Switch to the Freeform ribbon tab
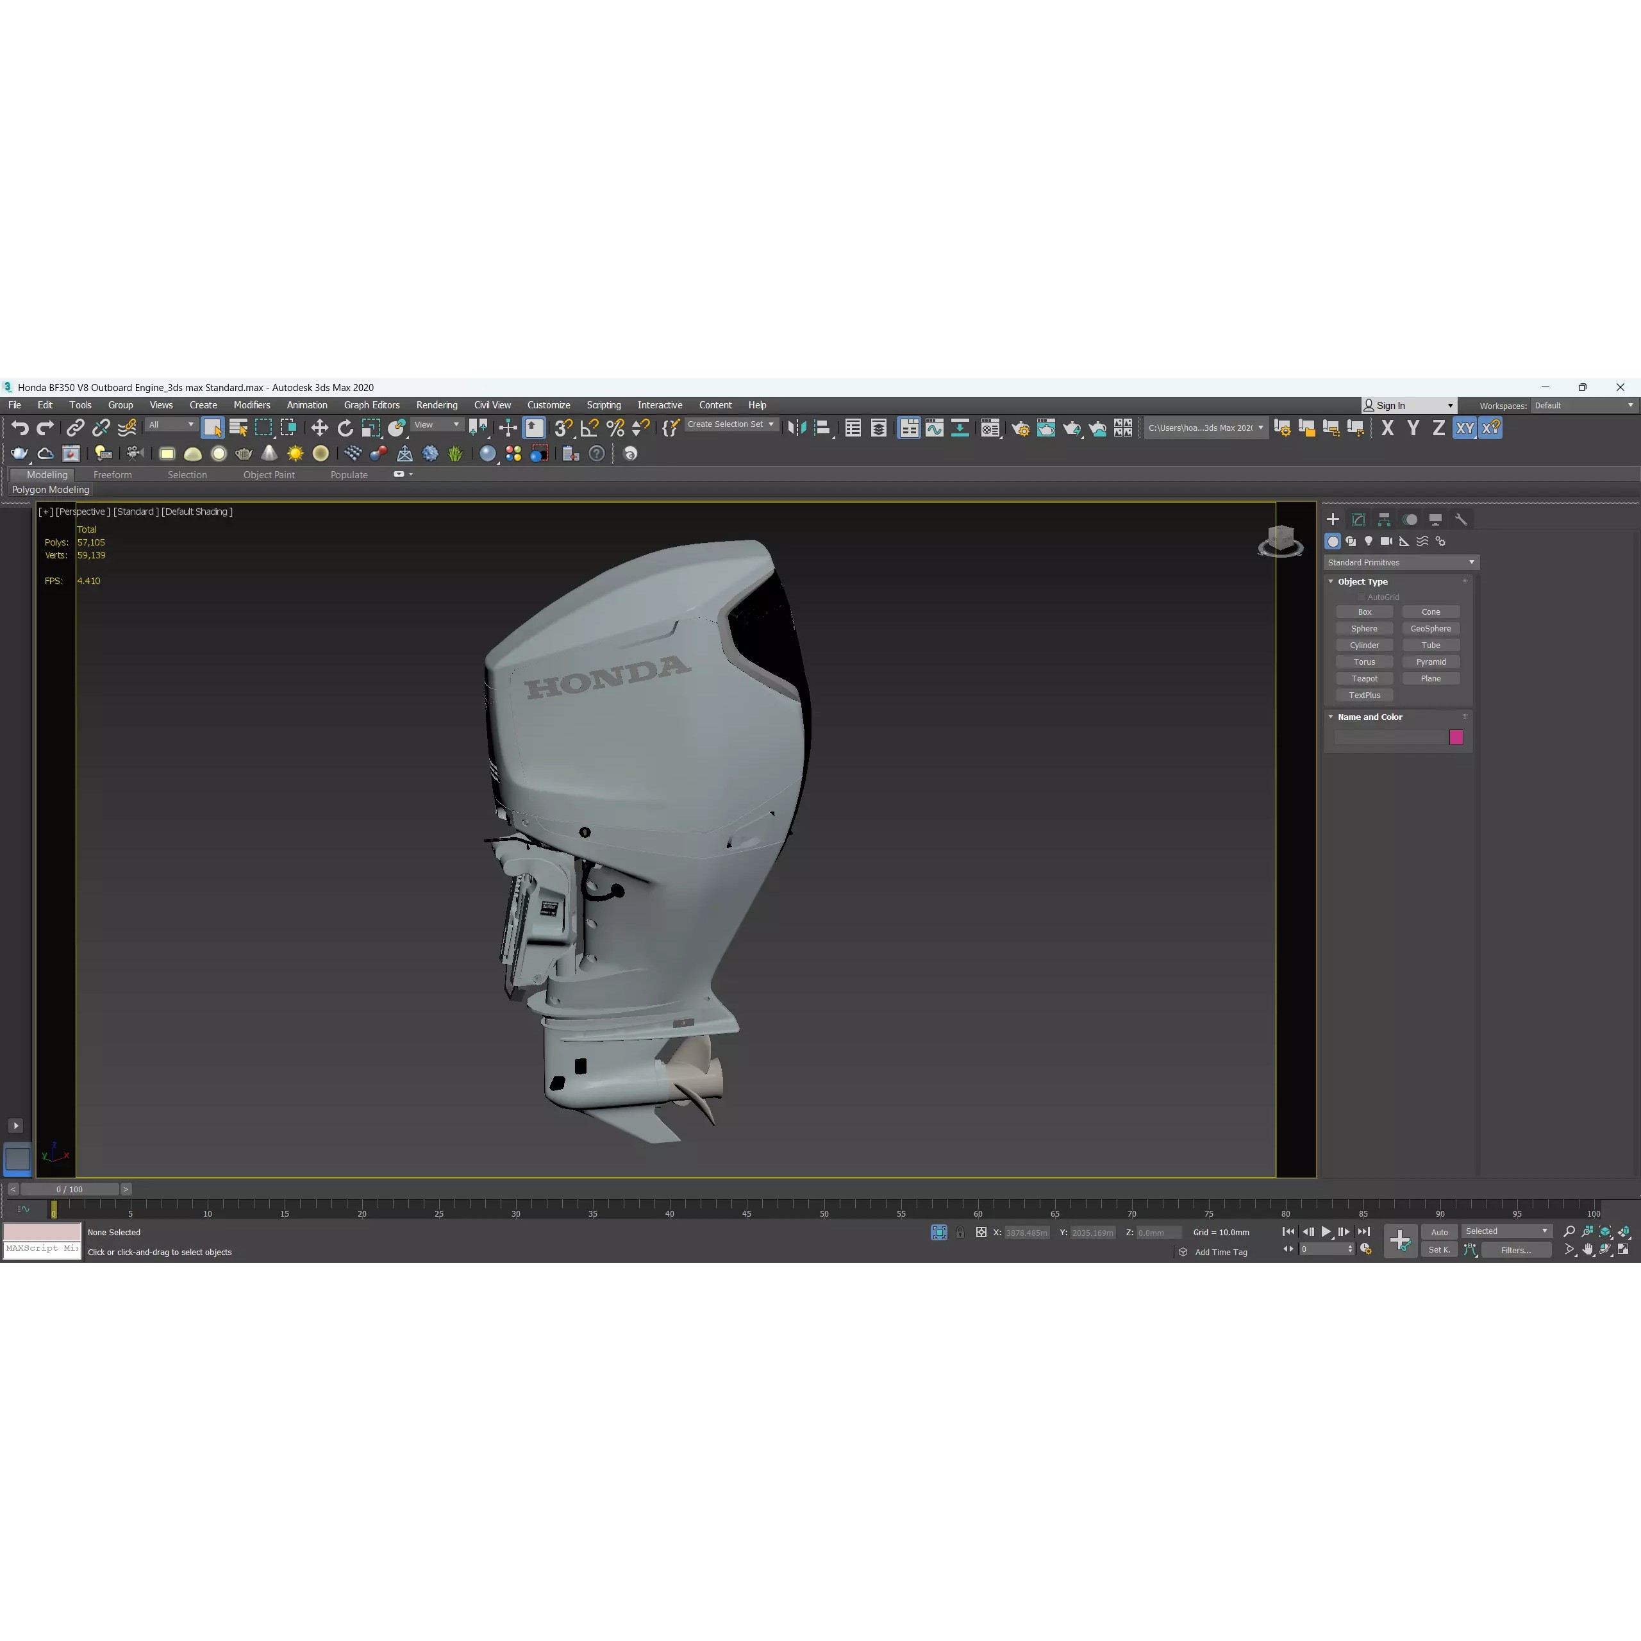 pos(113,475)
